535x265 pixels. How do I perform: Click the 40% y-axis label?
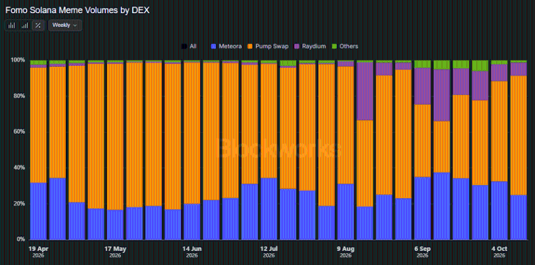[19, 167]
